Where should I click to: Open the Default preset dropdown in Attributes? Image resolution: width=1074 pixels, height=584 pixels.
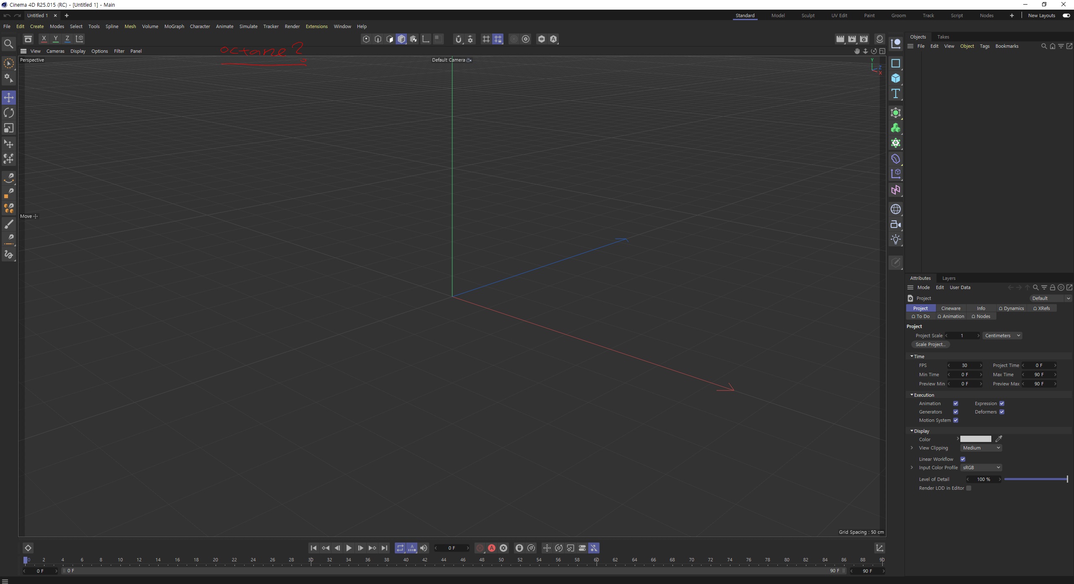click(1051, 298)
